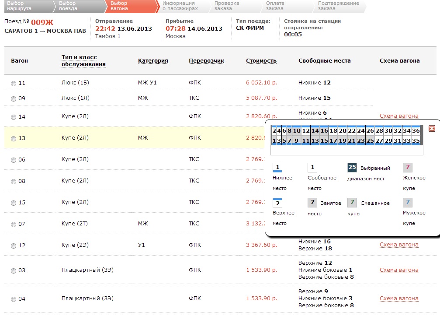Select wagon 03 Плацкартный radio button
Screen dimensions: 440x316
14,271
